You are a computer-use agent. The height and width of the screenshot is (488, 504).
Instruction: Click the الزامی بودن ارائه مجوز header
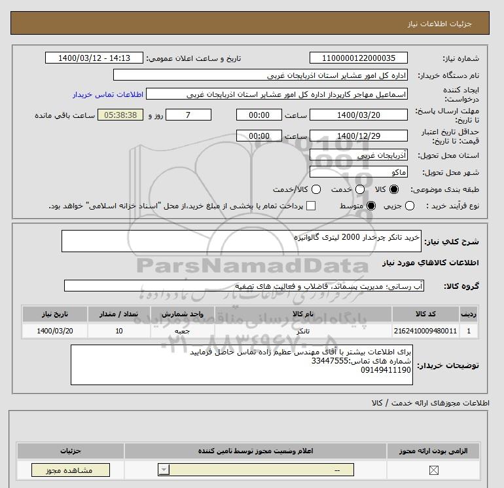coord(433,451)
